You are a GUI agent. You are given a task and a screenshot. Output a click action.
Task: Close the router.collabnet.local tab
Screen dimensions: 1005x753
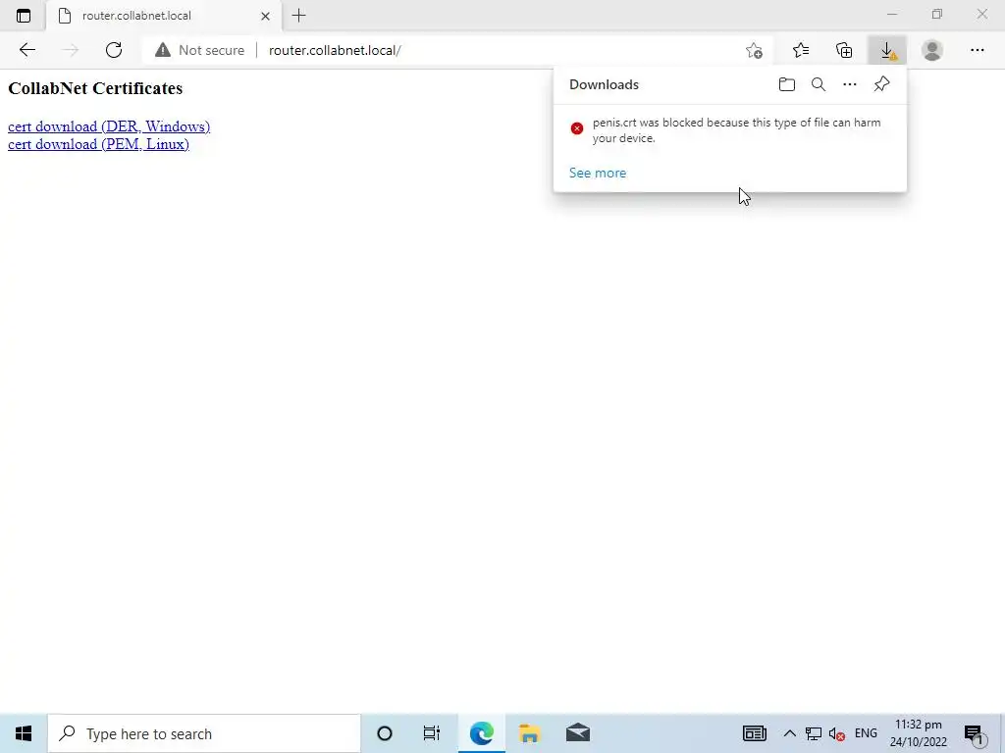tap(265, 16)
